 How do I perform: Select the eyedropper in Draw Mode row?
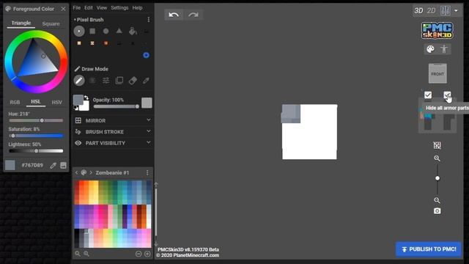click(146, 81)
